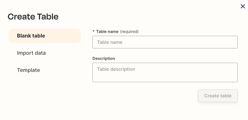248x120 pixels.
Task: Click into the Table description text area
Action: pyautogui.click(x=165, y=72)
